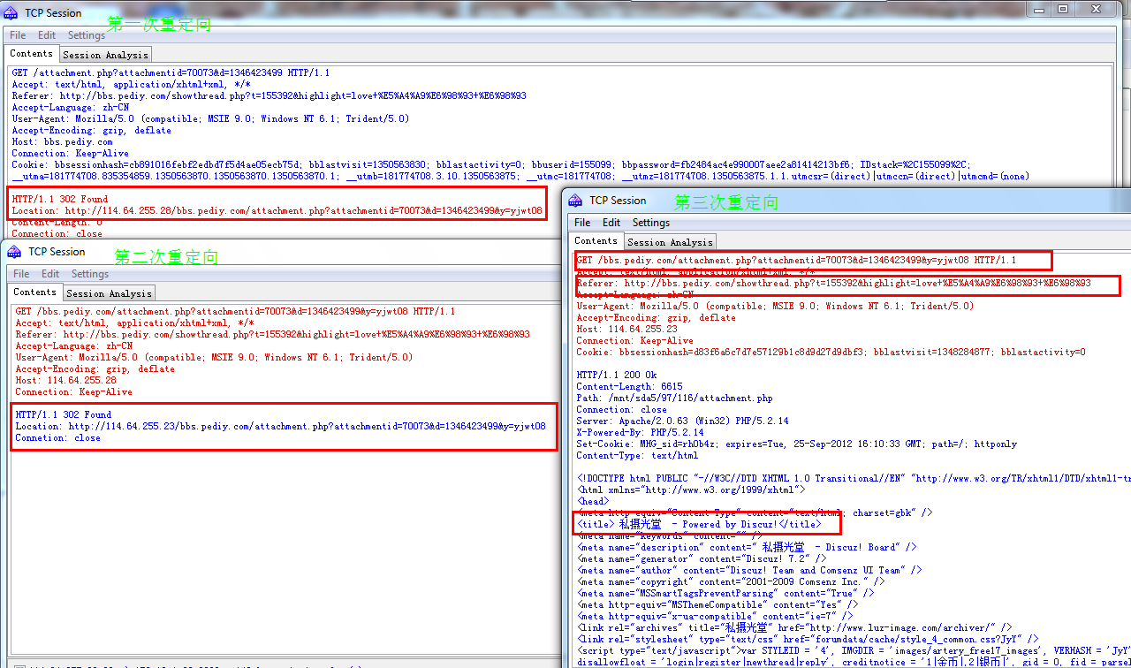Click the Location line pointing to 114.64.255.23
This screenshot has height=668, width=1131.
[x=280, y=427]
